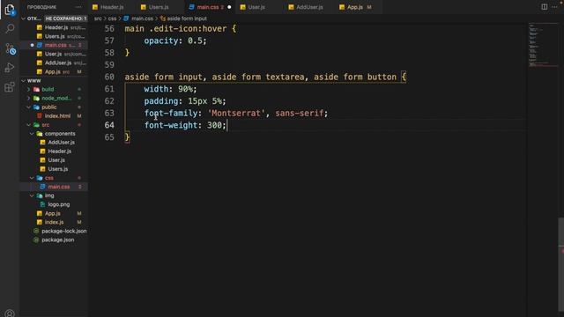Place cursor in font-family line 63

tap(236, 114)
